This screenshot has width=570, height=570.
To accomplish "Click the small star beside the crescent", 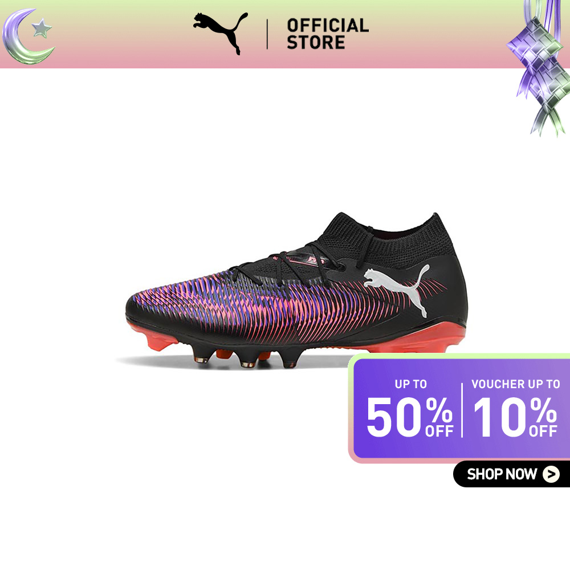I will click(x=42, y=28).
